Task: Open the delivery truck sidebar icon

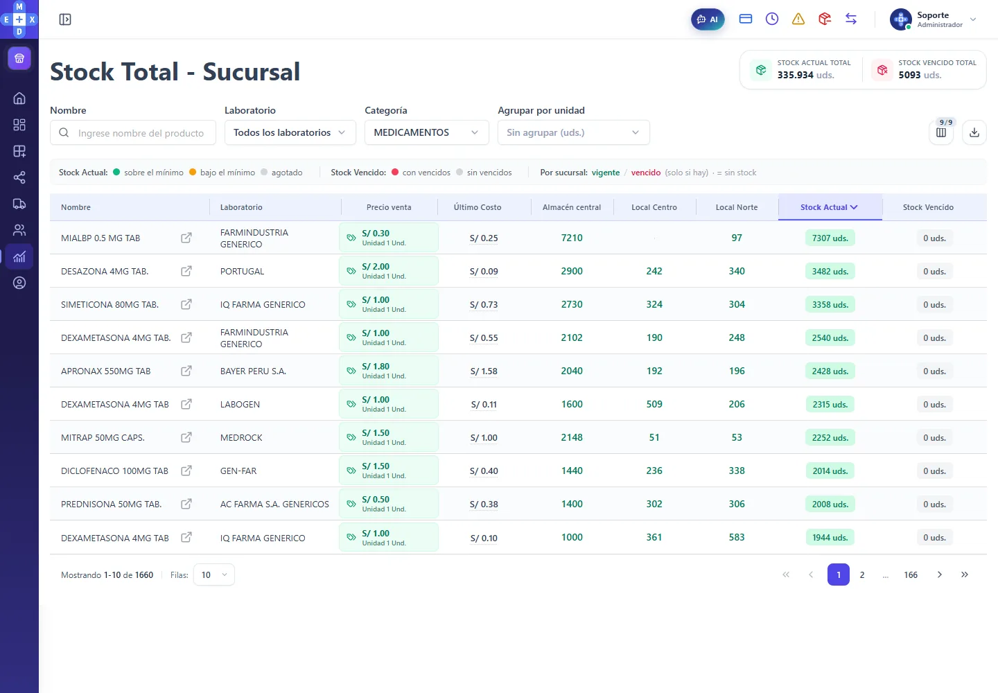Action: pos(19,204)
